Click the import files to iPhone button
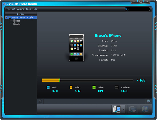 (117, 109)
